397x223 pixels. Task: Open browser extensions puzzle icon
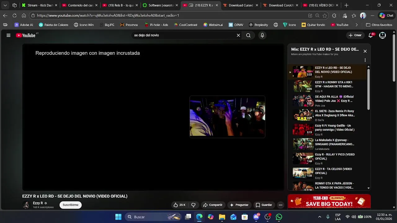point(334,15)
